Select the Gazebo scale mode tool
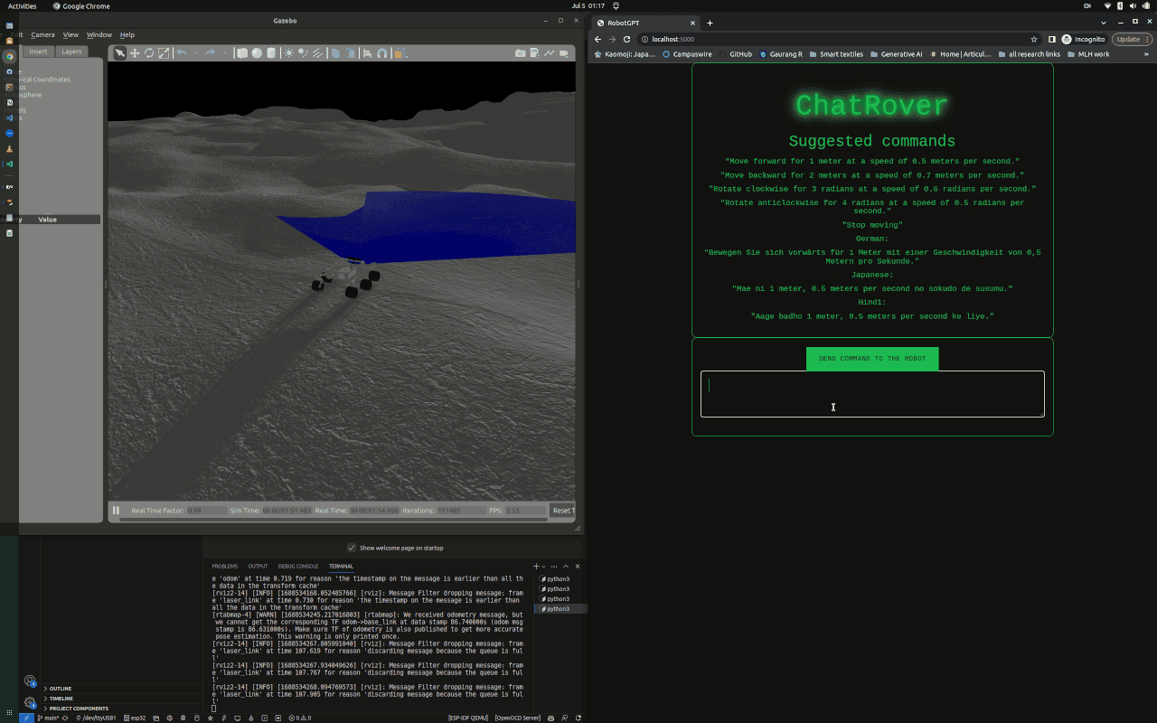The image size is (1157, 723). 164,53
